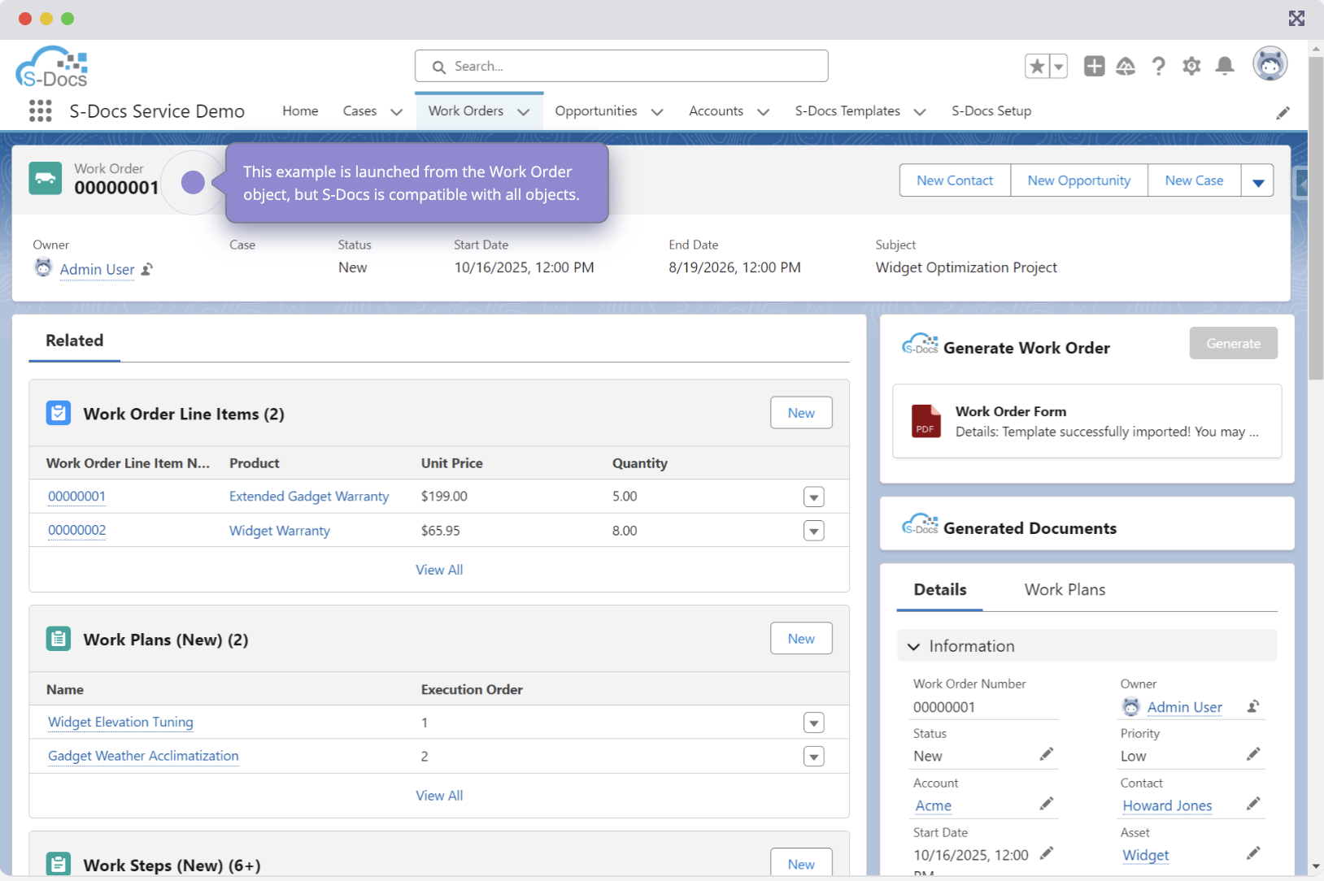
Task: Open more actions dropdown next to New Case
Action: [x=1257, y=180]
